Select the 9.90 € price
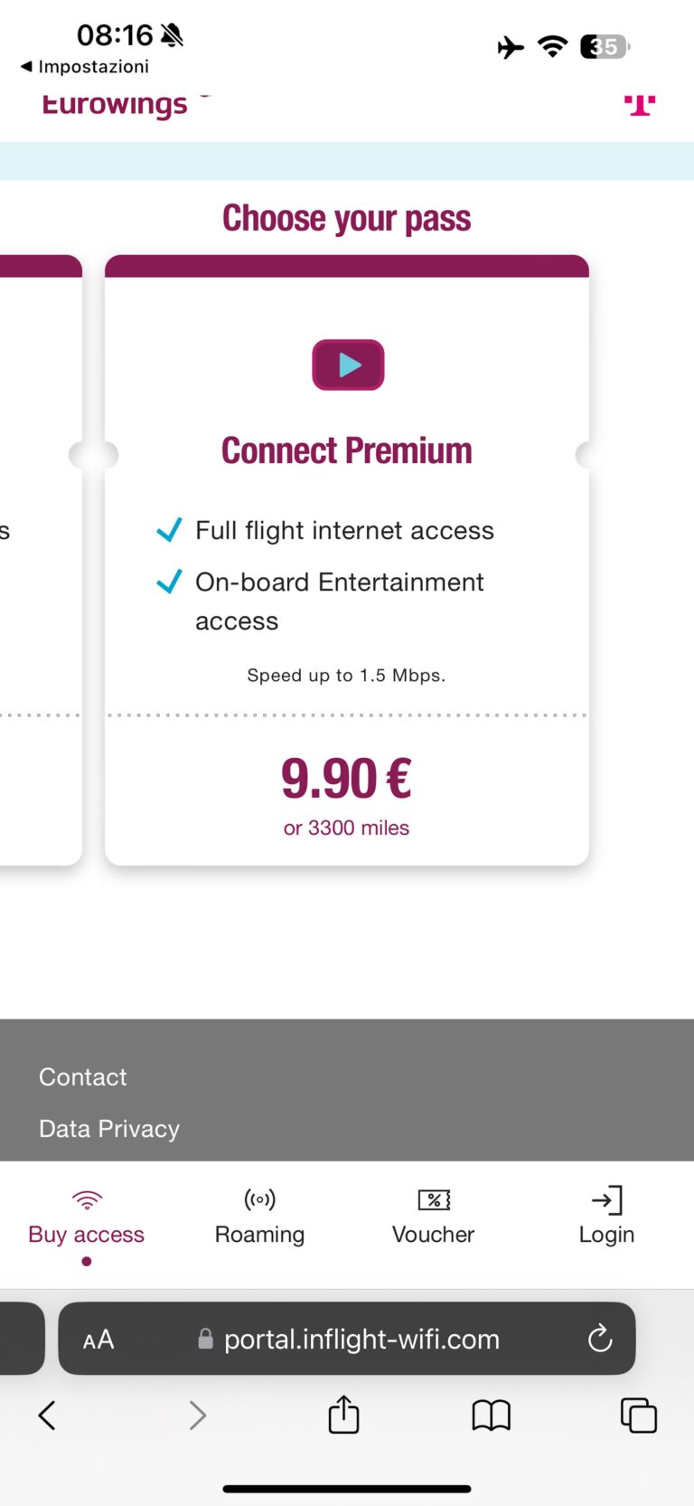 pyautogui.click(x=346, y=779)
